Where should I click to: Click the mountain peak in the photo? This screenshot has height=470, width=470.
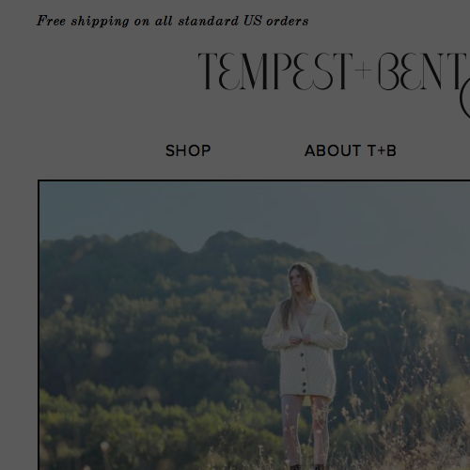coord(230,235)
